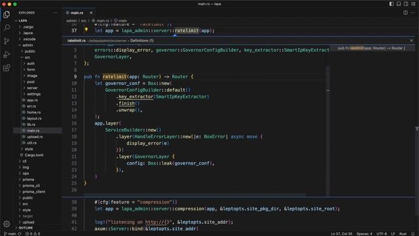This screenshot has height=236, width=419.
Task: Open the Source Control view
Action: pos(7,41)
